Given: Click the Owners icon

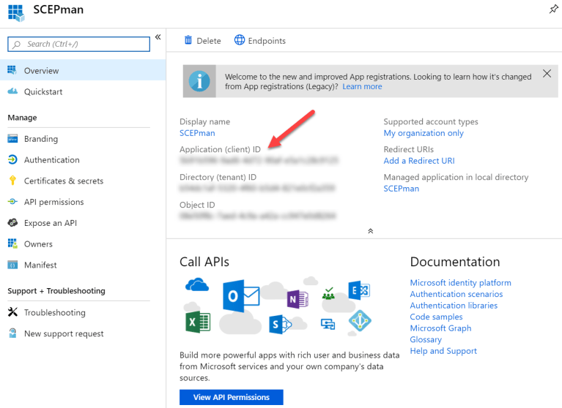Looking at the screenshot, I should (12, 243).
